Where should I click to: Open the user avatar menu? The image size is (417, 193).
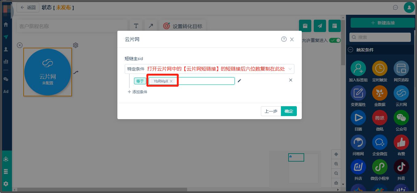coord(409,7)
